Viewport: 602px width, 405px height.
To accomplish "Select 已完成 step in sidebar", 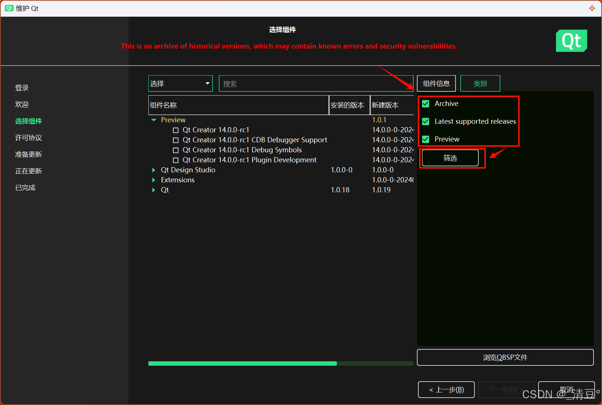I will 25,188.
